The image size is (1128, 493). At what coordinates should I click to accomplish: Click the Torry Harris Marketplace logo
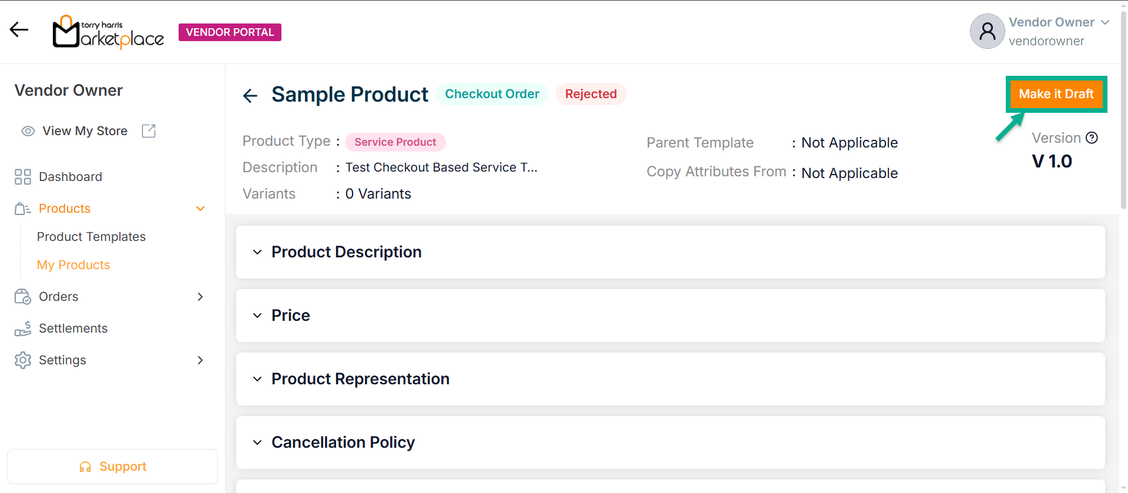pos(108,32)
